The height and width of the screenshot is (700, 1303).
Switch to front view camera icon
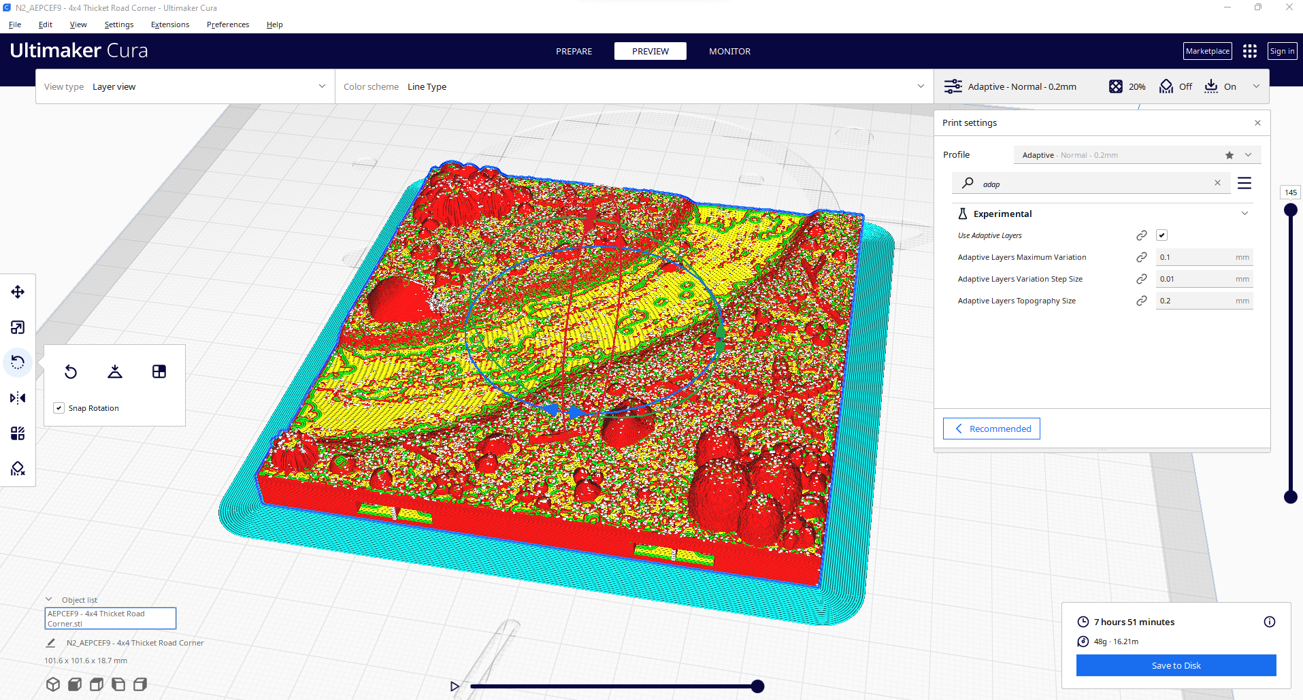click(x=75, y=684)
